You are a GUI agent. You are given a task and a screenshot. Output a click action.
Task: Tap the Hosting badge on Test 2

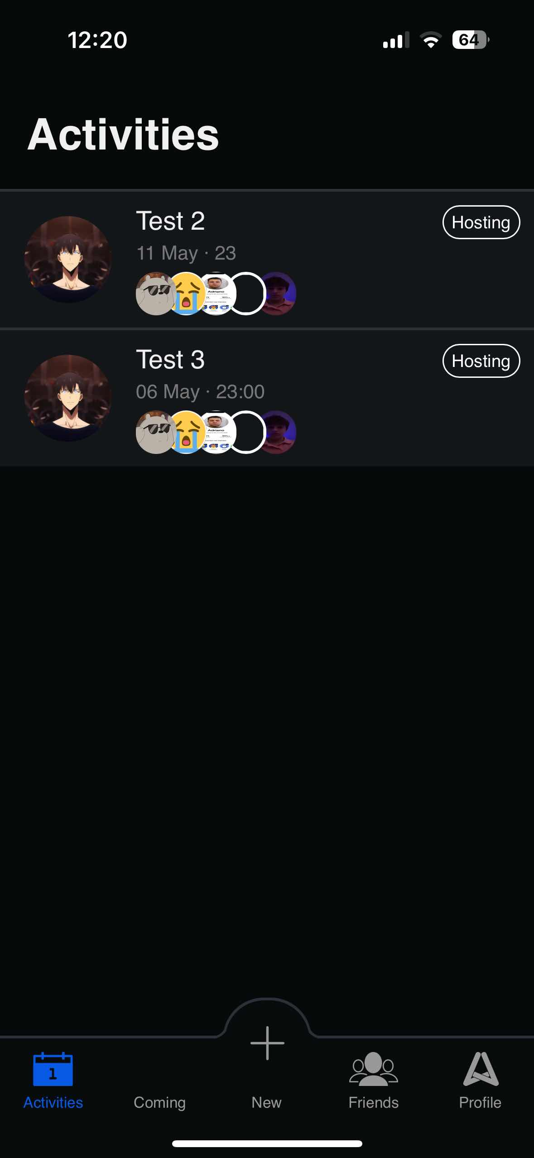(x=481, y=222)
